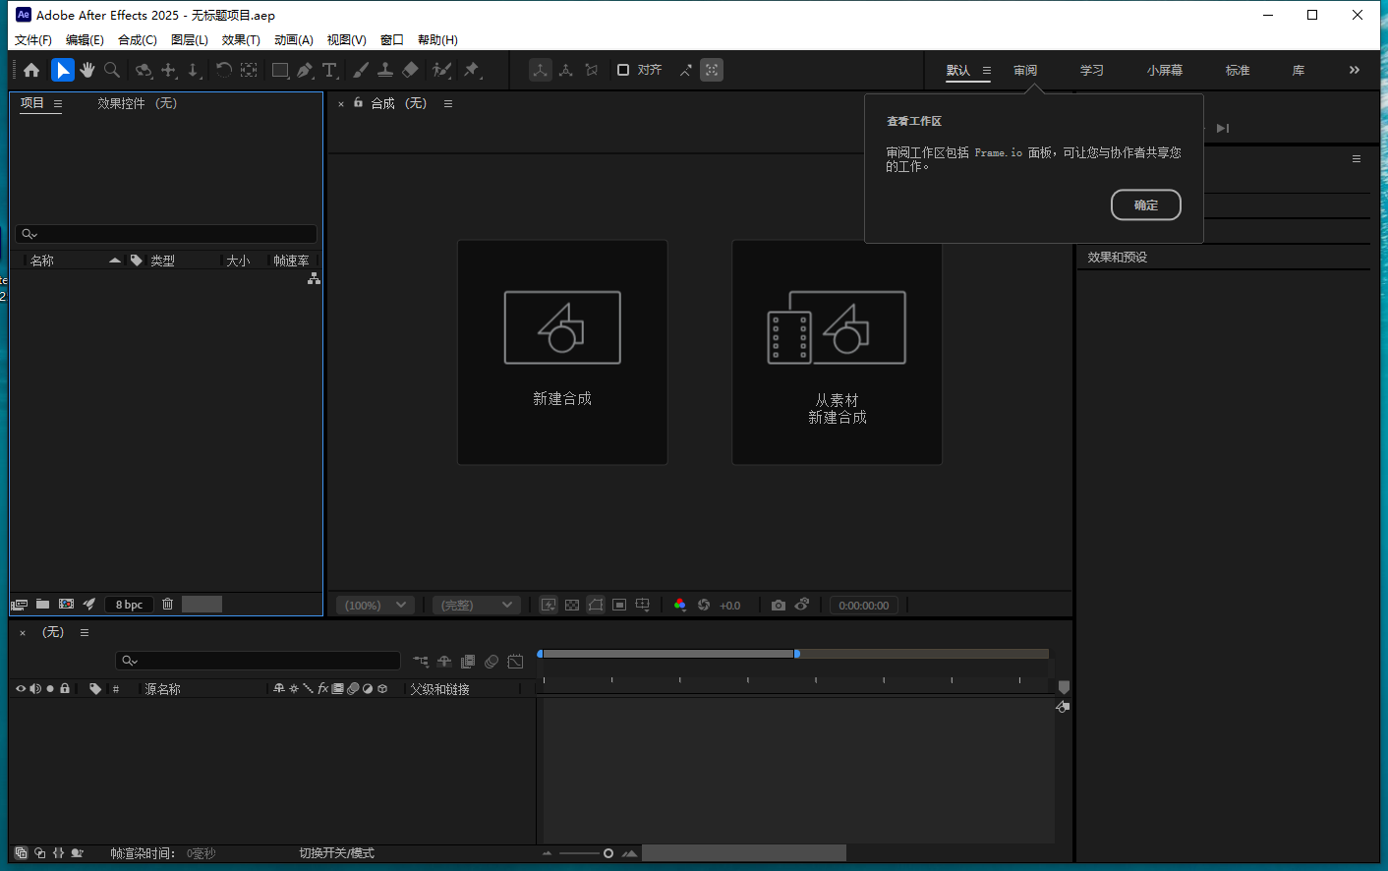The image size is (1388, 871).
Task: Click the 新建合成 card
Action: tap(562, 353)
